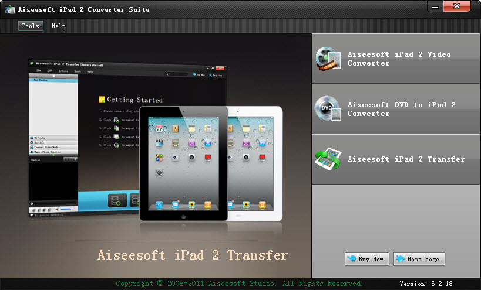Click the 'Version: 6.2.18' text
481x290 pixels.
tap(426, 284)
